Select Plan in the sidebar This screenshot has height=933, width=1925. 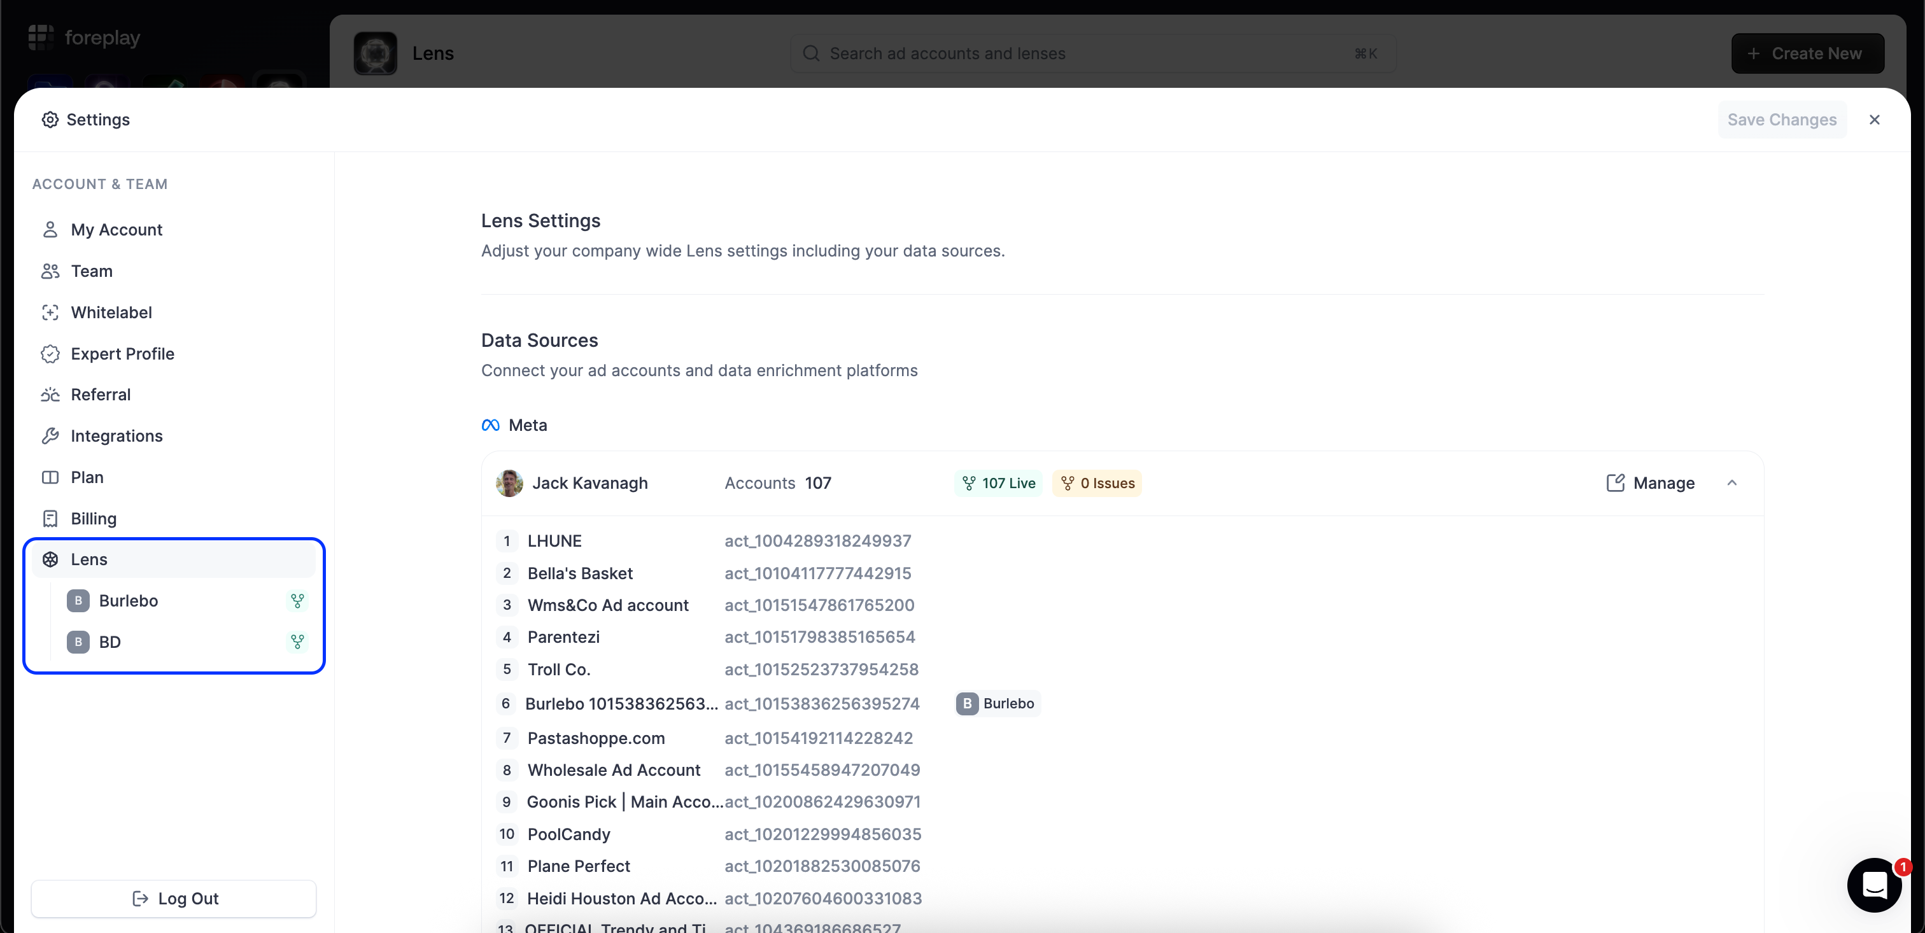point(173,477)
